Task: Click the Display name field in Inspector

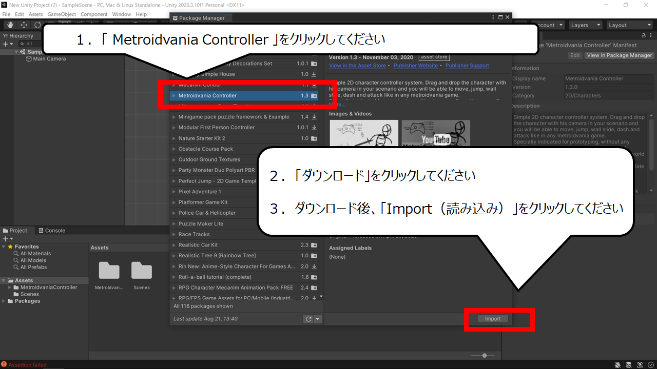Action: click(608, 78)
